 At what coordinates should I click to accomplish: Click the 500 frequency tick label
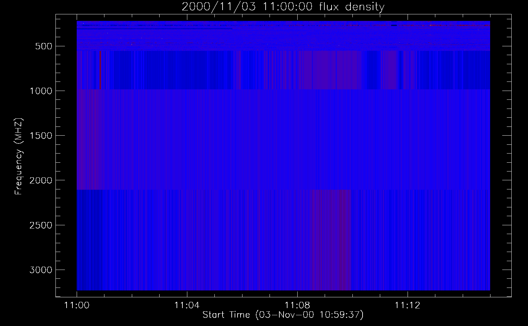[x=44, y=46]
